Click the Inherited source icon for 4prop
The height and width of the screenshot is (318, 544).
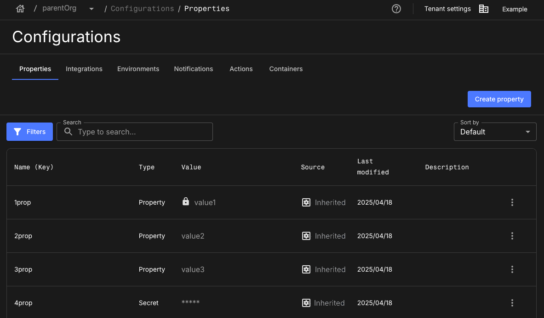(x=306, y=303)
